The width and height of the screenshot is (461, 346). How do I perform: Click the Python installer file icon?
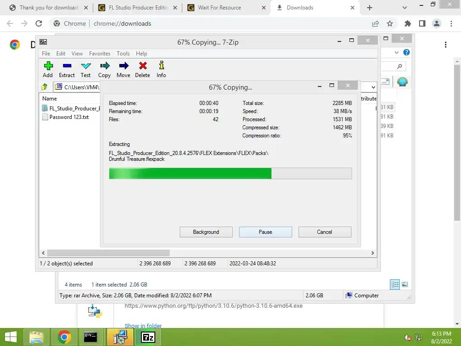pyautogui.click(x=95, y=311)
